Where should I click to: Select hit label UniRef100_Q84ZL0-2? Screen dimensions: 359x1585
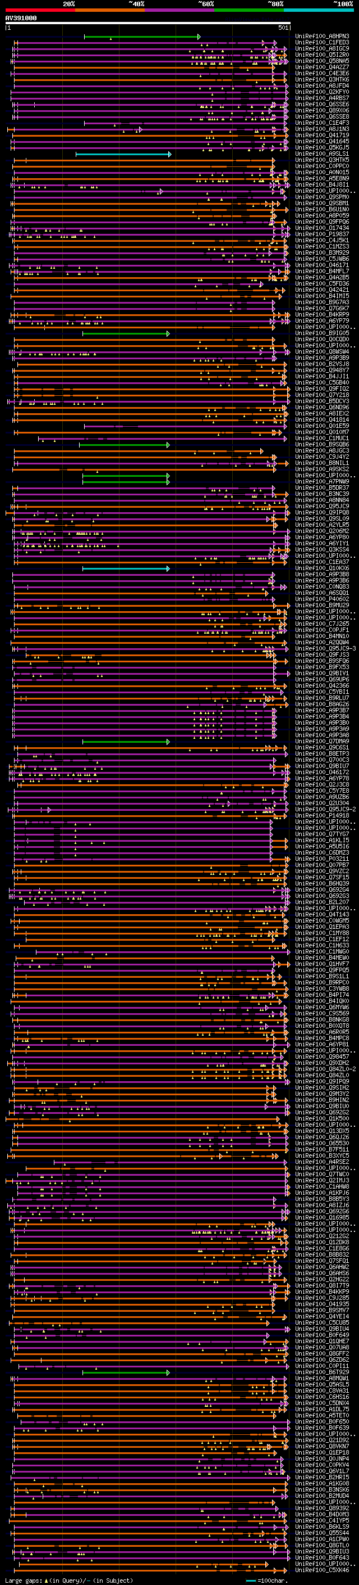326,1069
